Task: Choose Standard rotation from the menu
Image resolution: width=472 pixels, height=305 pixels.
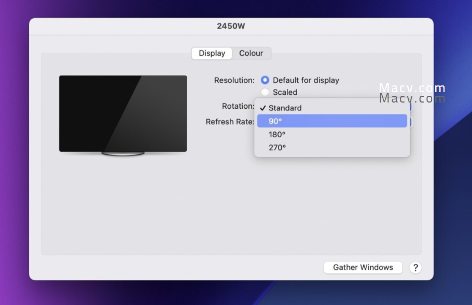Action: click(x=332, y=108)
